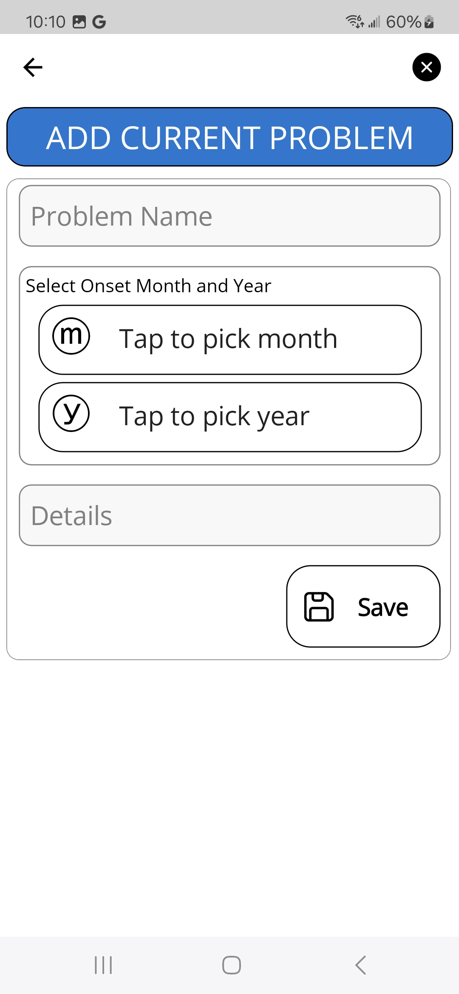Click the circled 'y' year icon
The image size is (459, 994).
coord(71,413)
